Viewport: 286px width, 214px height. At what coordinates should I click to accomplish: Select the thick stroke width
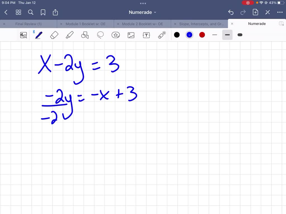[240, 35]
